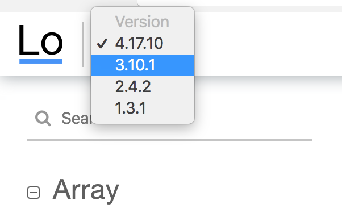Image resolution: width=342 pixels, height=217 pixels.
Task: Click the letter L of the logo
Action: 28,40
